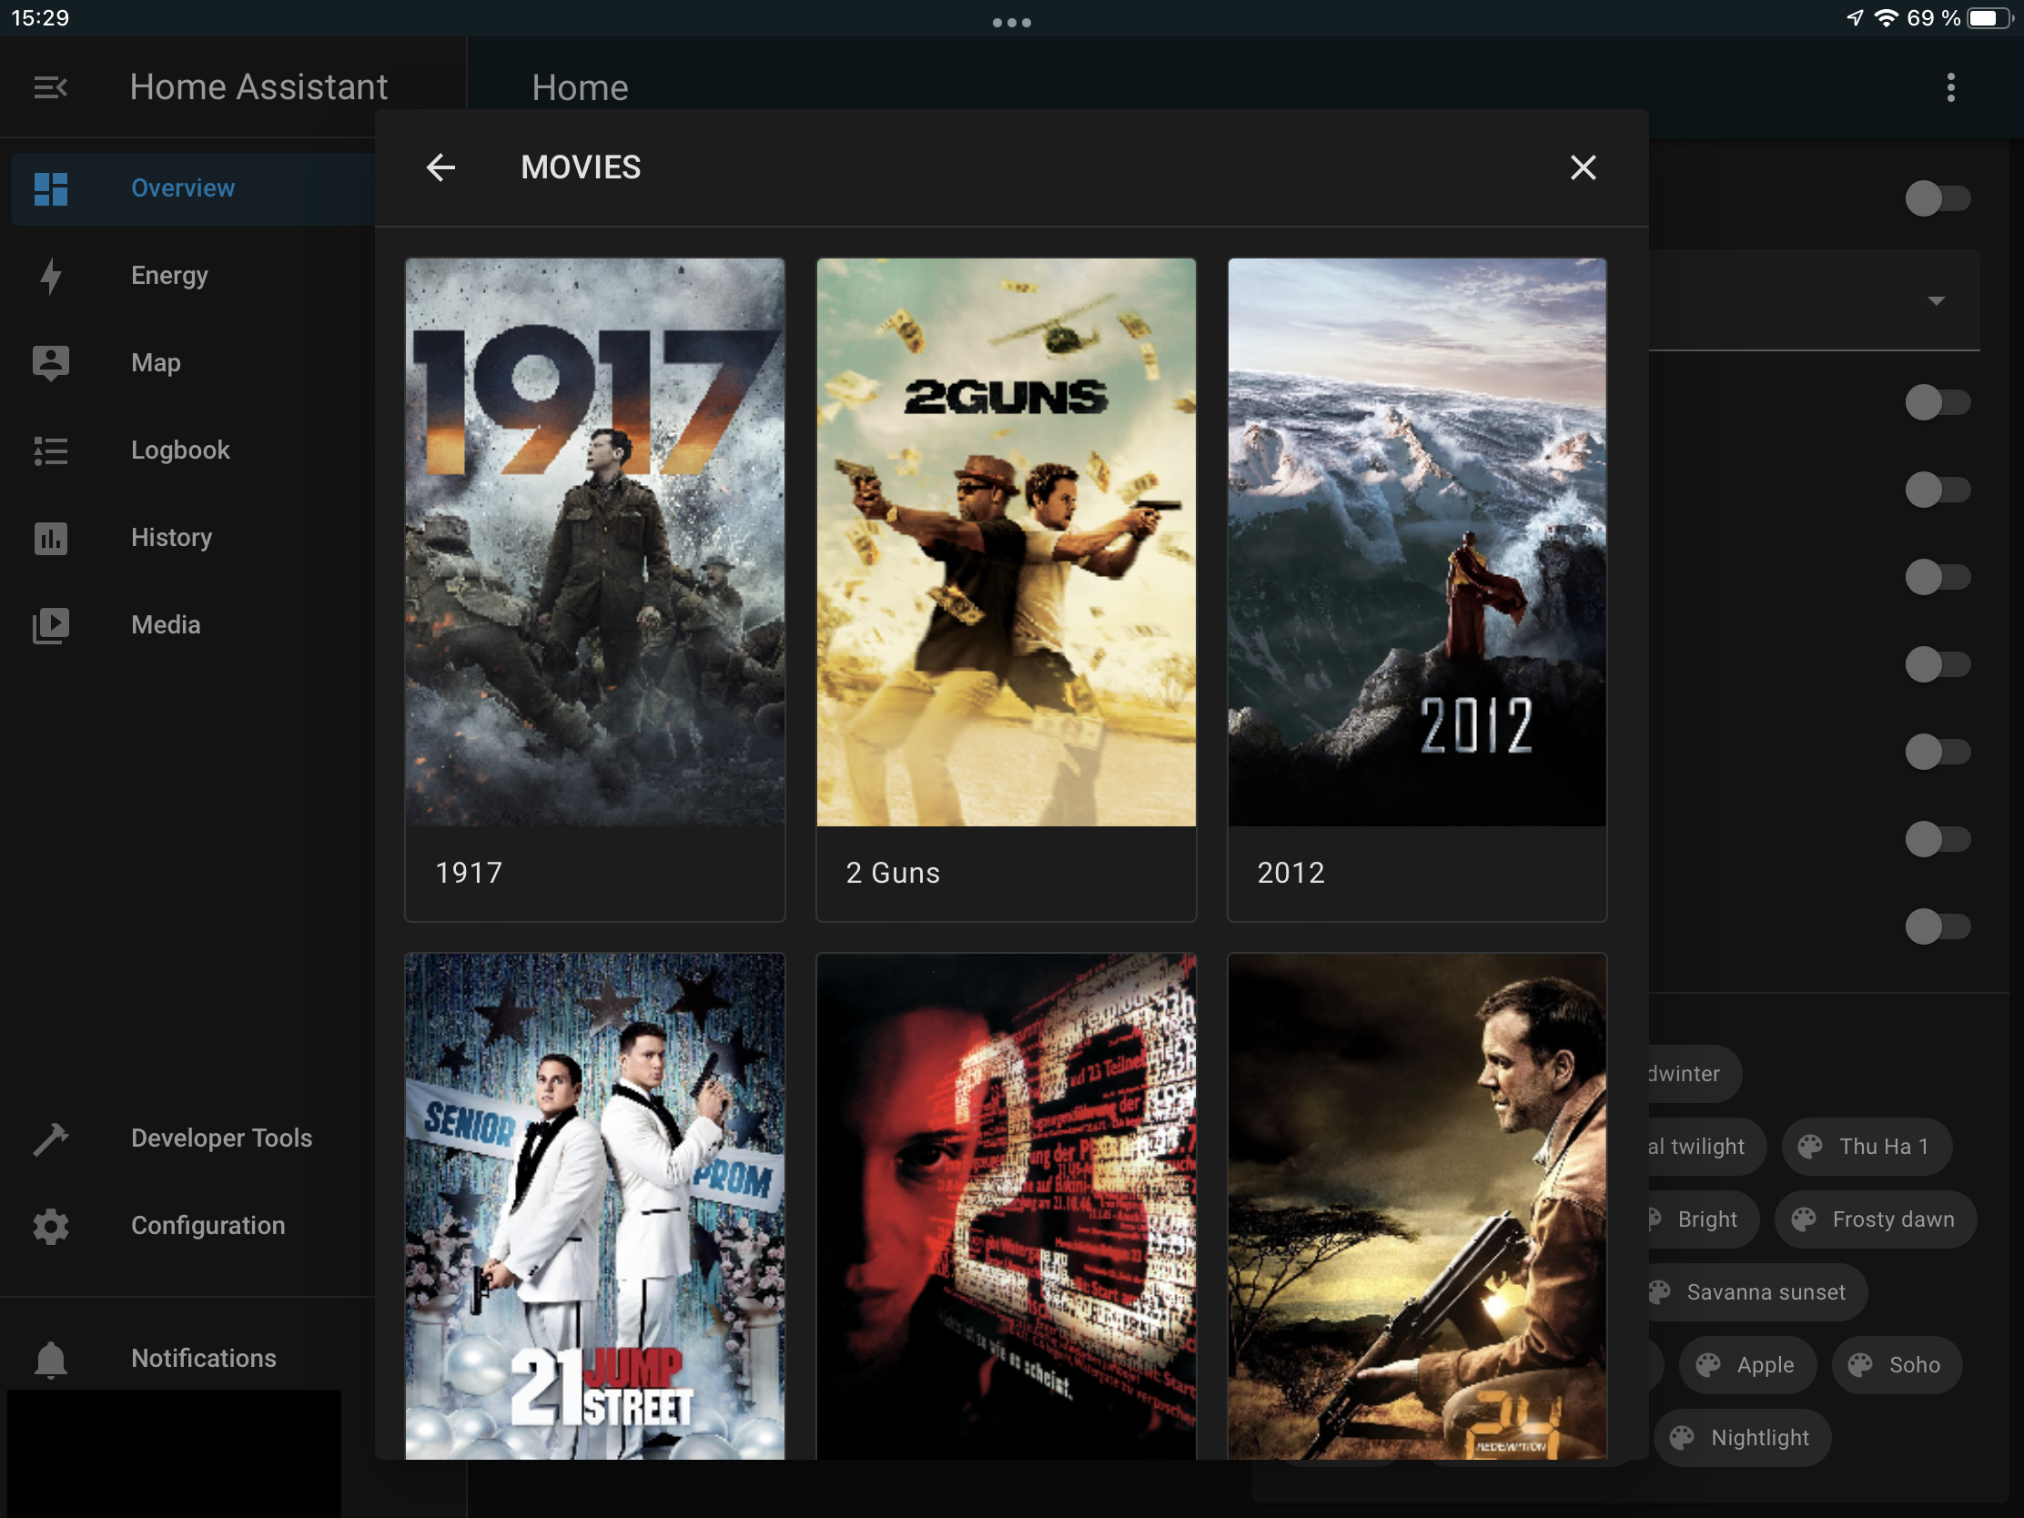Expand the dashboard dropdown arrow

(x=1935, y=301)
